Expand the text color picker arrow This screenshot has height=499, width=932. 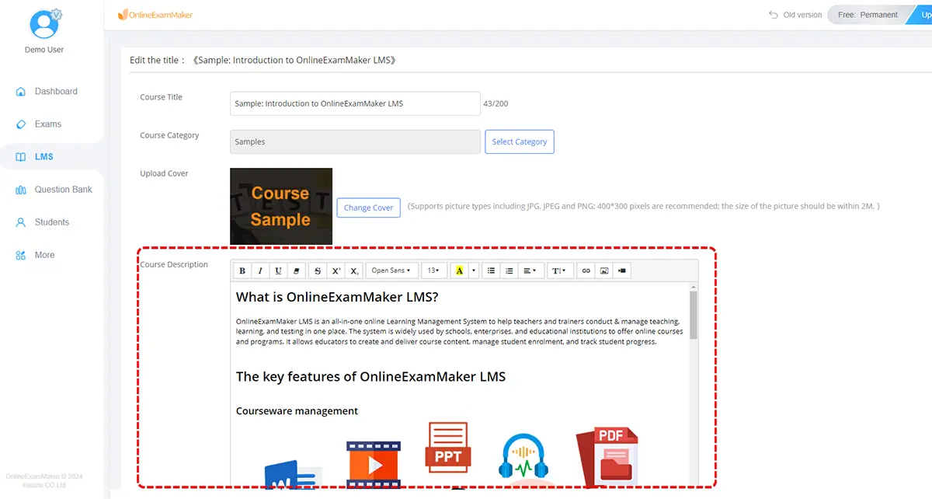click(475, 270)
